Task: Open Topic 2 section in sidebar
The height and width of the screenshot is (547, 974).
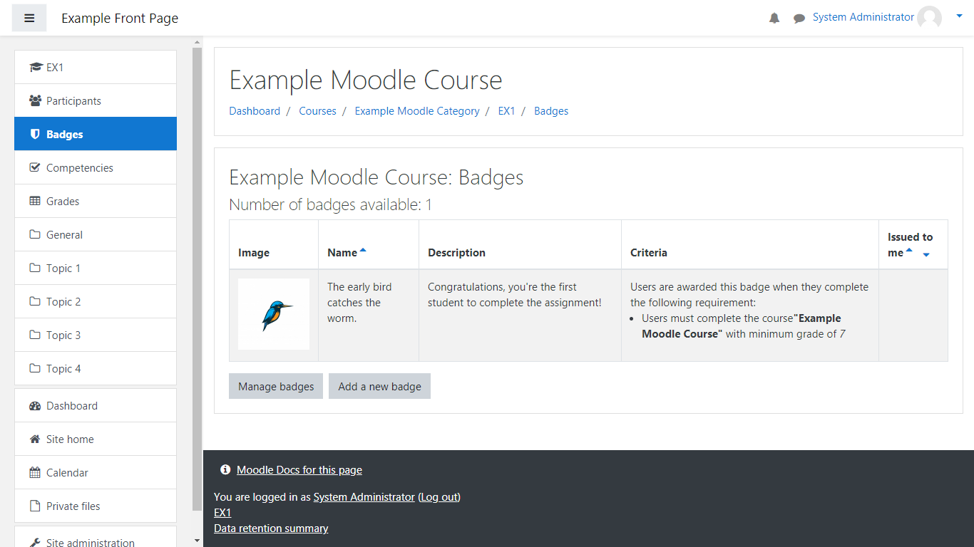Action: click(x=63, y=302)
